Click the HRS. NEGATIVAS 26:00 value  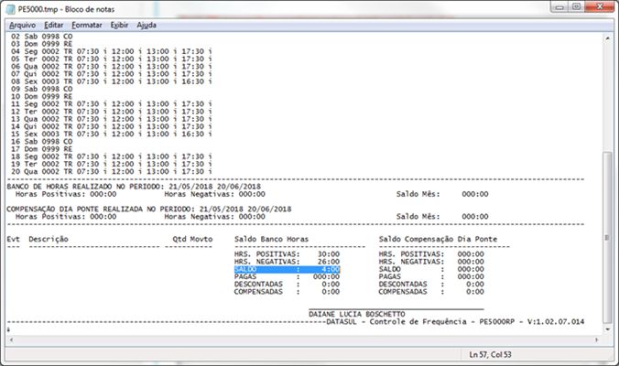click(x=329, y=262)
